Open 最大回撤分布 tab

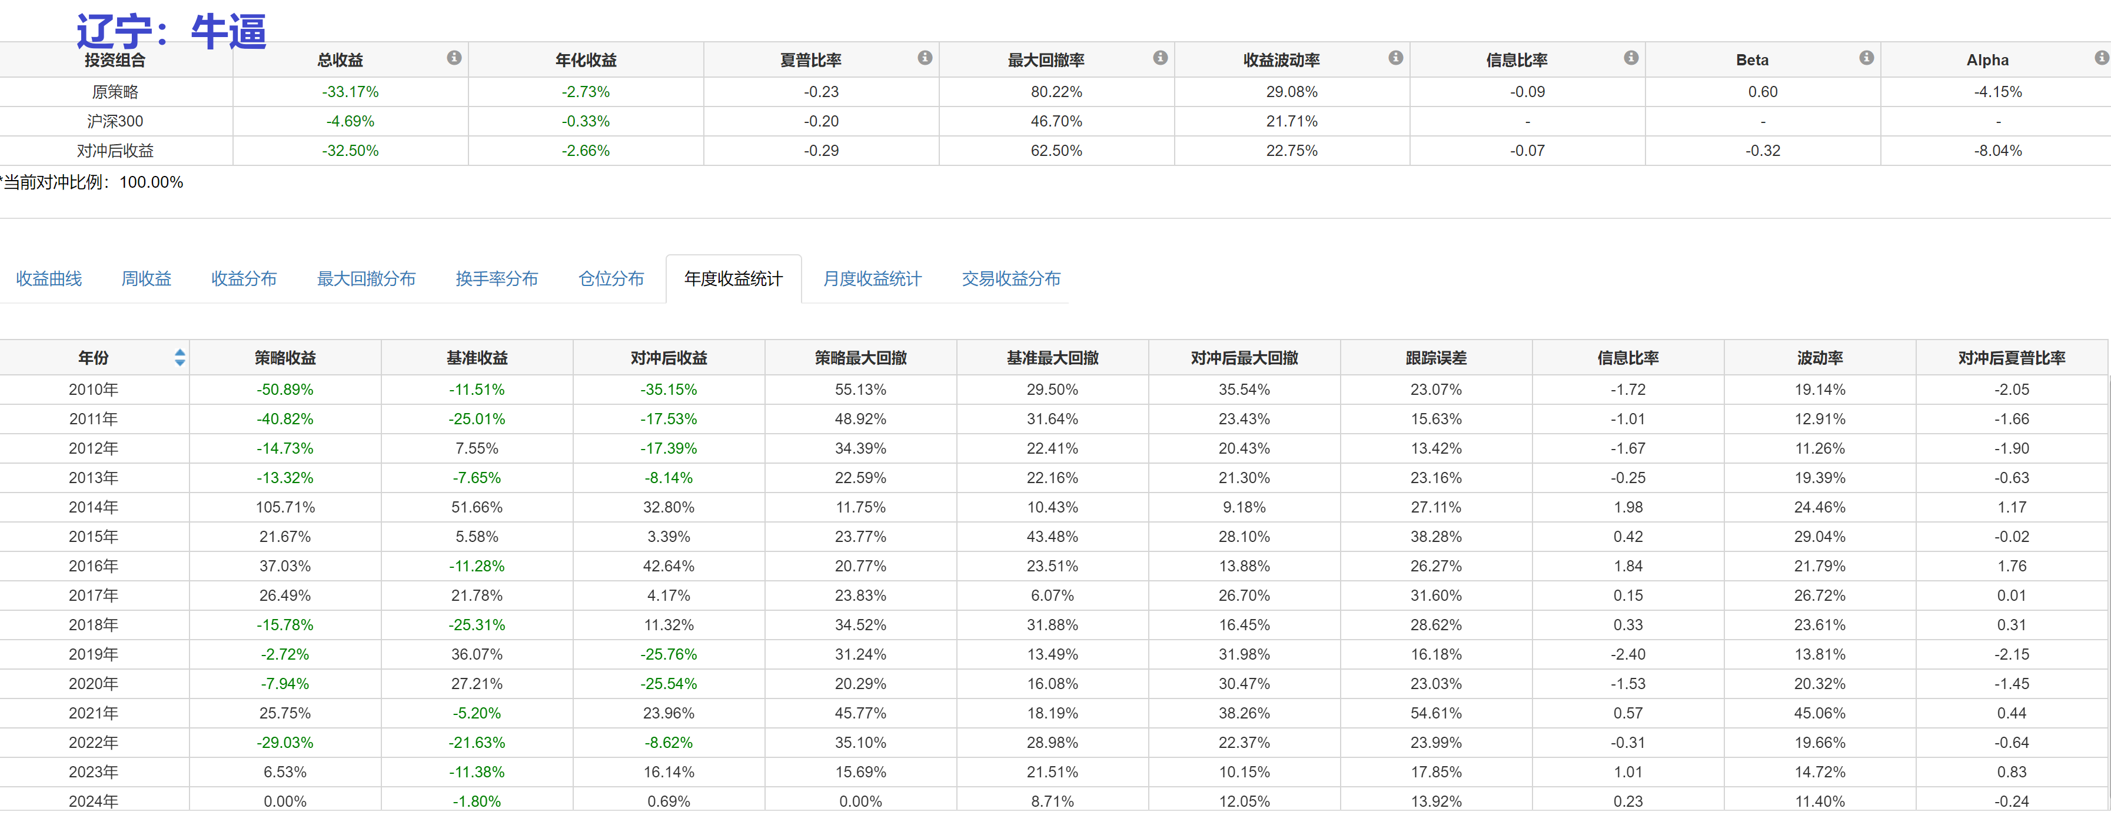pyautogui.click(x=365, y=280)
